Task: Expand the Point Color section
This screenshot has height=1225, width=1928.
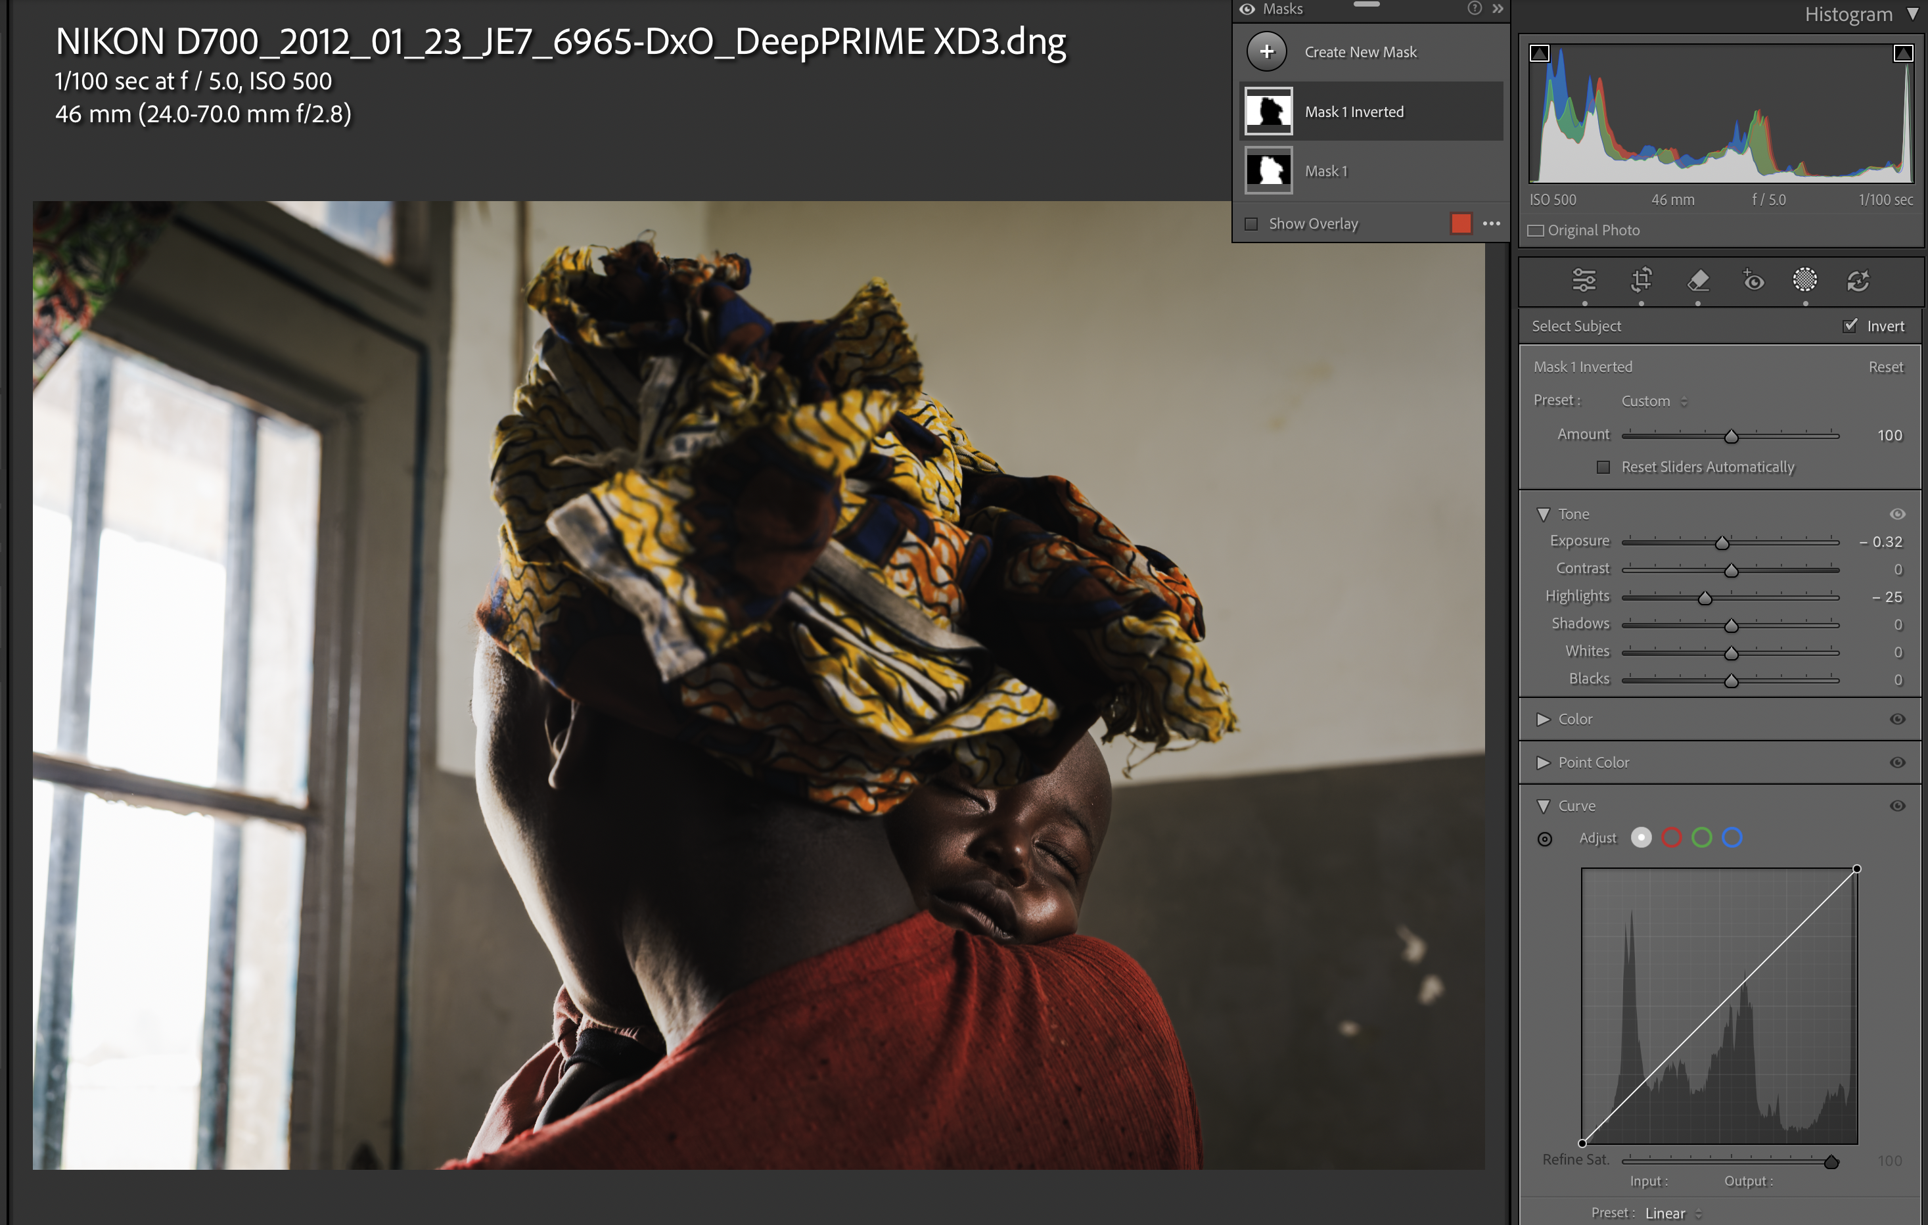Action: pyautogui.click(x=1543, y=762)
